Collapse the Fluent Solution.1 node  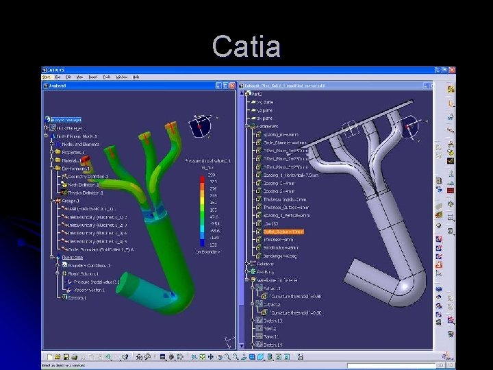point(58,273)
